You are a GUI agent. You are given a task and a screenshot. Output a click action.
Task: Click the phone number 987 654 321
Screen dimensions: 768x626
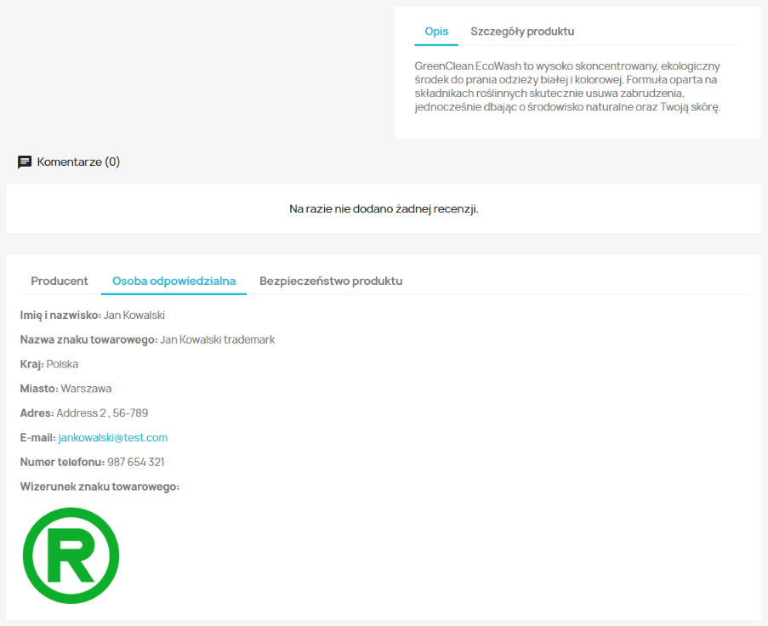pos(136,462)
